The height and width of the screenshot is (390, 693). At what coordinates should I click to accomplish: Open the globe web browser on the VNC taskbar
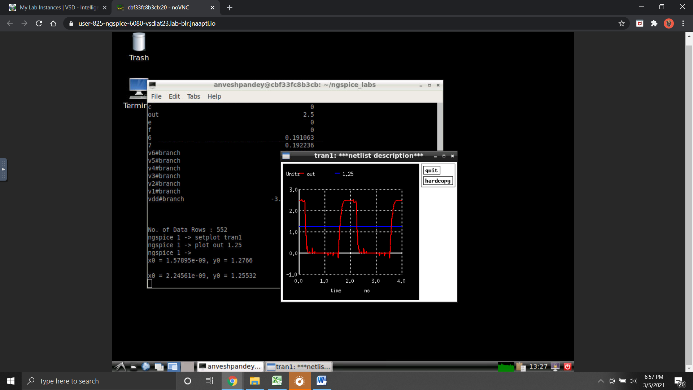click(145, 367)
